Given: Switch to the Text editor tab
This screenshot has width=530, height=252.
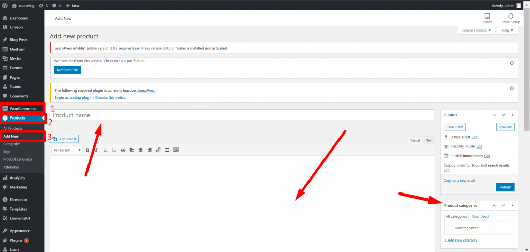Looking at the screenshot, I should pos(429,140).
